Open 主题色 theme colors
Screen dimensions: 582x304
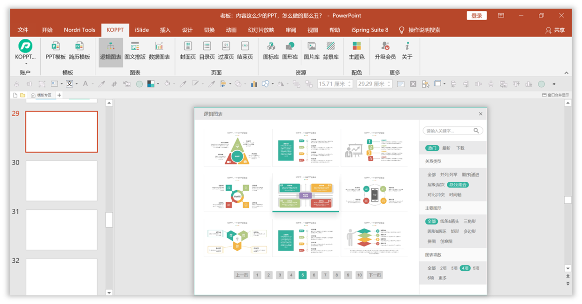[357, 50]
